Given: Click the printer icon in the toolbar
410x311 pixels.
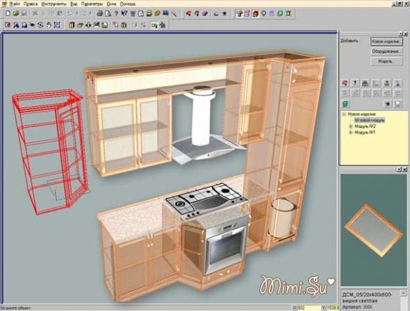Looking at the screenshot, I should tap(100, 13).
